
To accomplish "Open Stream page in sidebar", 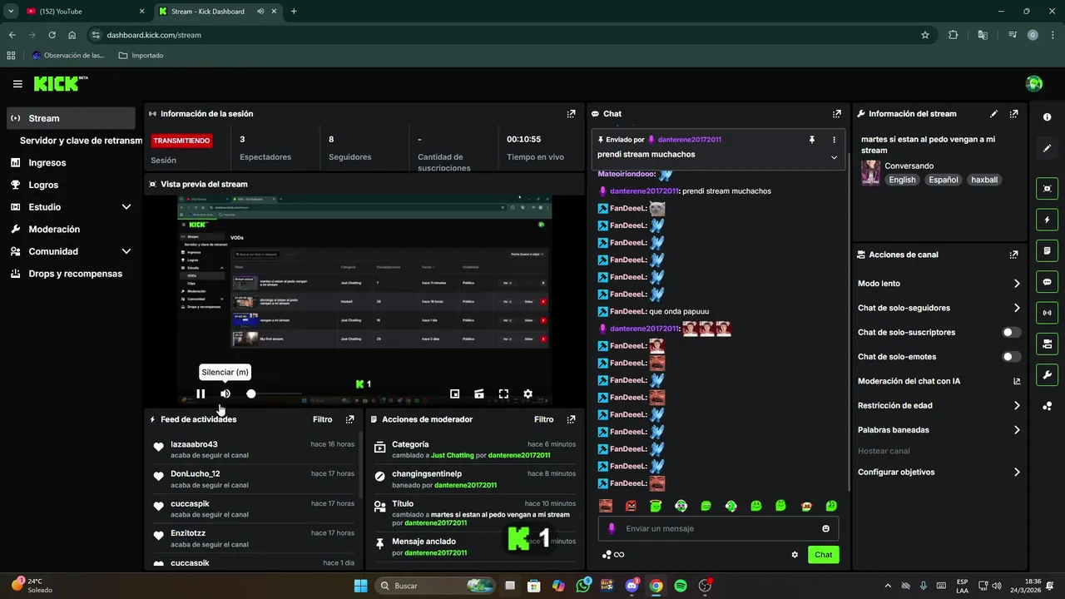I will (x=71, y=118).
